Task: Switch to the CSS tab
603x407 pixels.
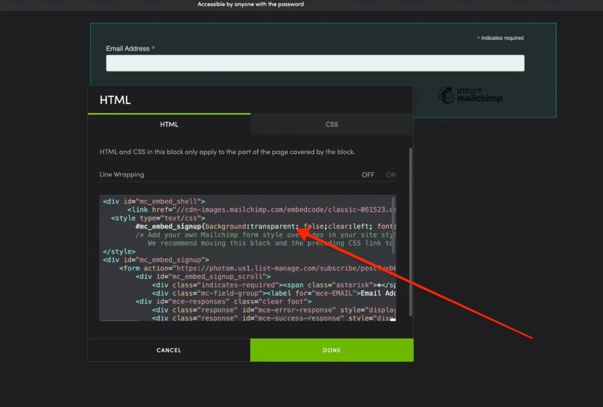Action: 332,125
